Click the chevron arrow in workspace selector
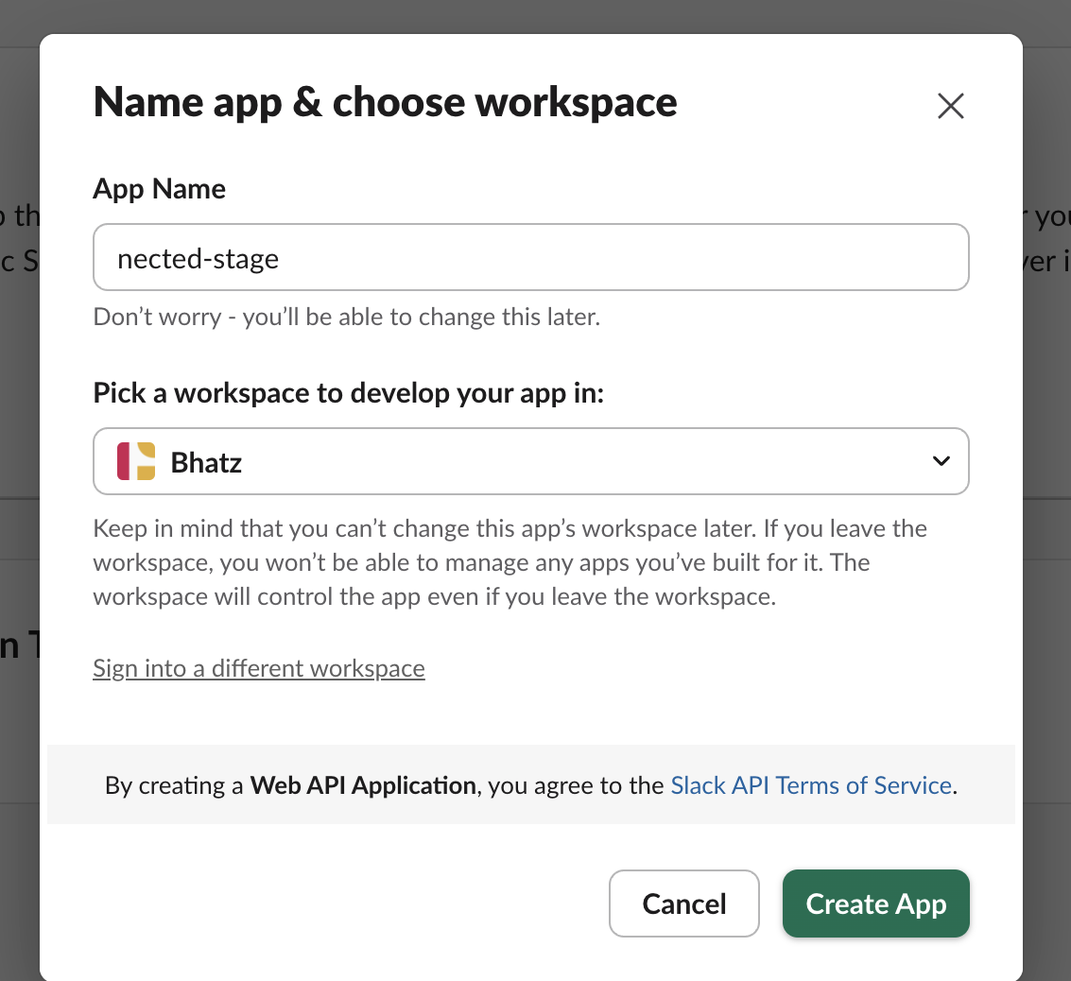 click(941, 461)
